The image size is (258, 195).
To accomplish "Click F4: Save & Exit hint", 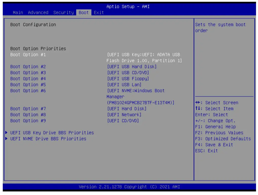I will pos(214,145).
